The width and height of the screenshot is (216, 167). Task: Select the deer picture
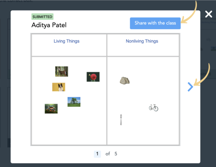[x=62, y=71]
